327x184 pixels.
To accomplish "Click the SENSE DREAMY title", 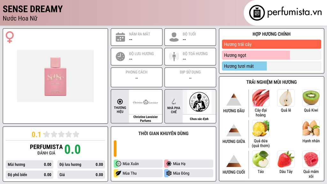I will (x=33, y=9).
